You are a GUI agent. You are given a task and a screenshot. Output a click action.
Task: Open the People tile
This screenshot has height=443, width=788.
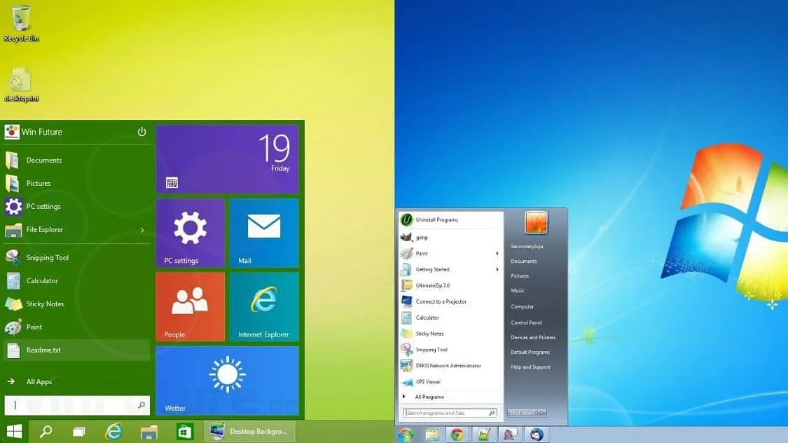click(x=190, y=306)
